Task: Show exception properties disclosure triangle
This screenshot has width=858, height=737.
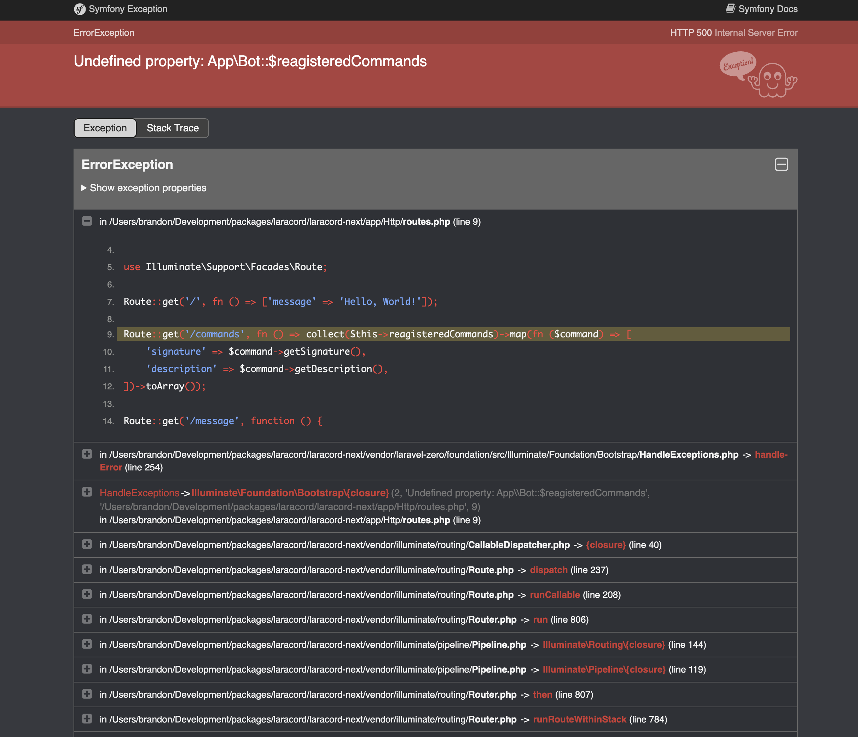Action: (84, 188)
